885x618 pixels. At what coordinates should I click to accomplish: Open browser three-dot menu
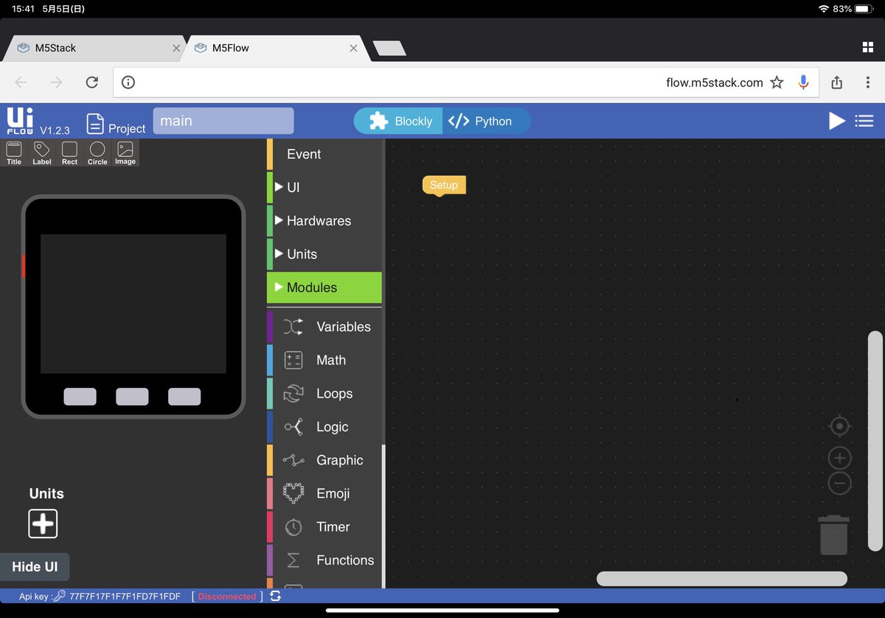pyautogui.click(x=868, y=83)
